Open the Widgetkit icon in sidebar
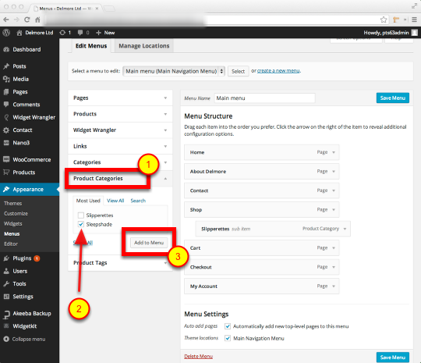The image size is (421, 363). click(x=6, y=326)
